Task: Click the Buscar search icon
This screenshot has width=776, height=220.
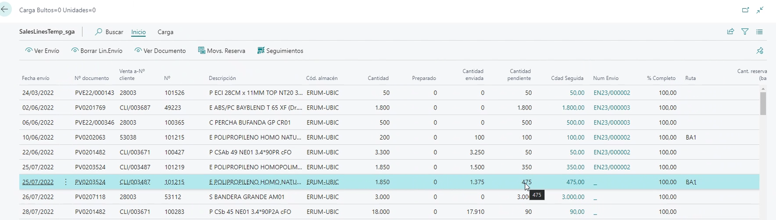Action: click(99, 32)
